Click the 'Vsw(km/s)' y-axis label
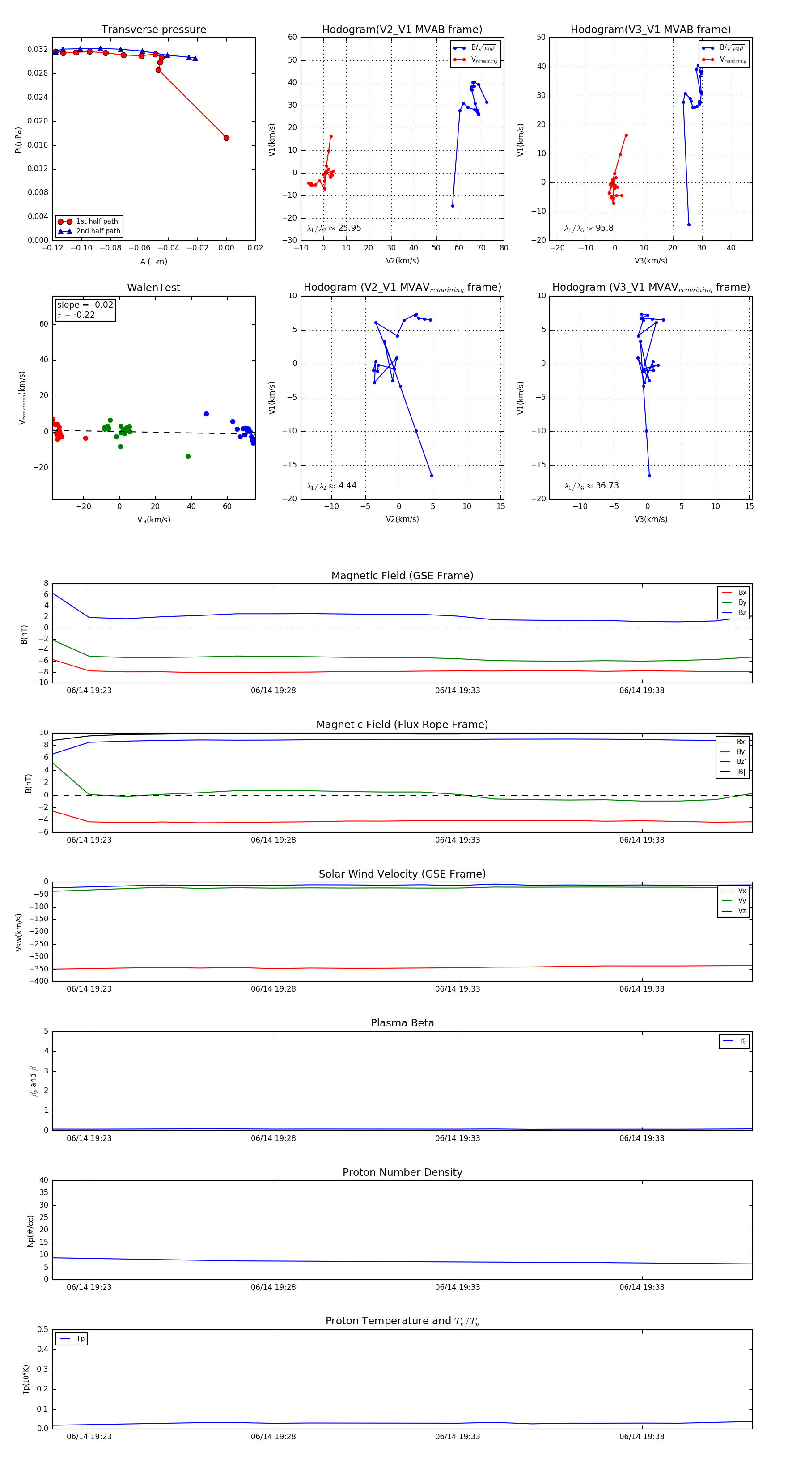This screenshot has height=1476, width=805. [x=18, y=932]
